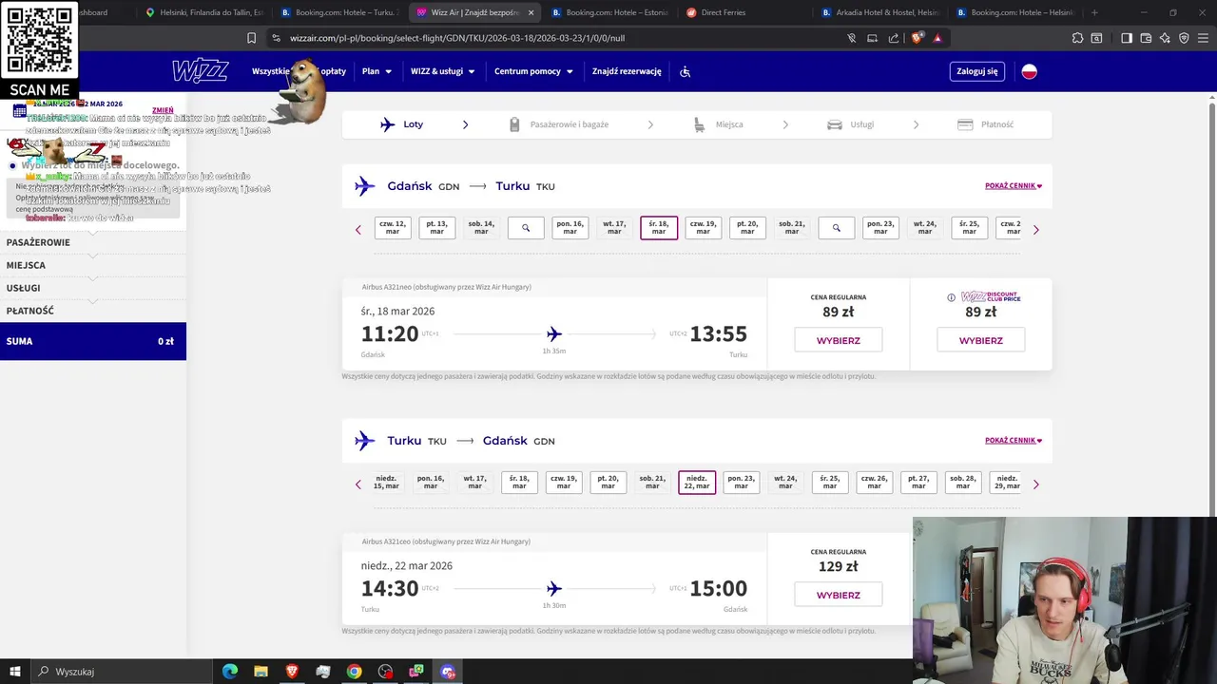1217x684 pixels.
Task: Open Znajdź rezerwację in the navbar
Action: tap(627, 71)
